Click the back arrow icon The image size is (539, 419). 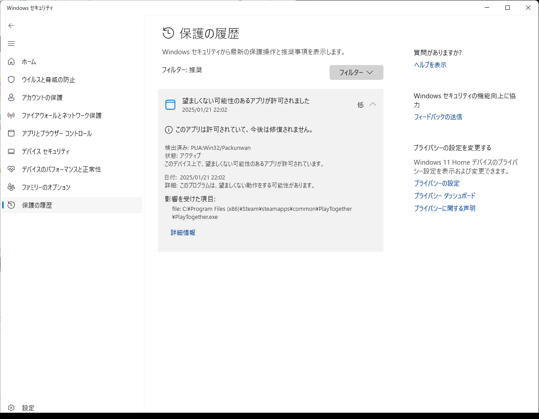(11, 26)
